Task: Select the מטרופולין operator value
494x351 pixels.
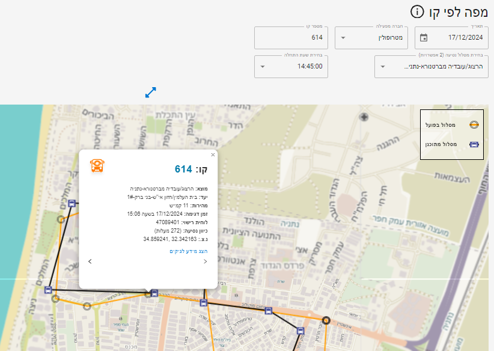Action: tap(391, 38)
